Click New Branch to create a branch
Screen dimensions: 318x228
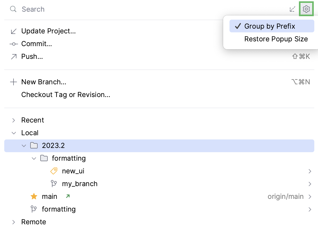coord(43,82)
